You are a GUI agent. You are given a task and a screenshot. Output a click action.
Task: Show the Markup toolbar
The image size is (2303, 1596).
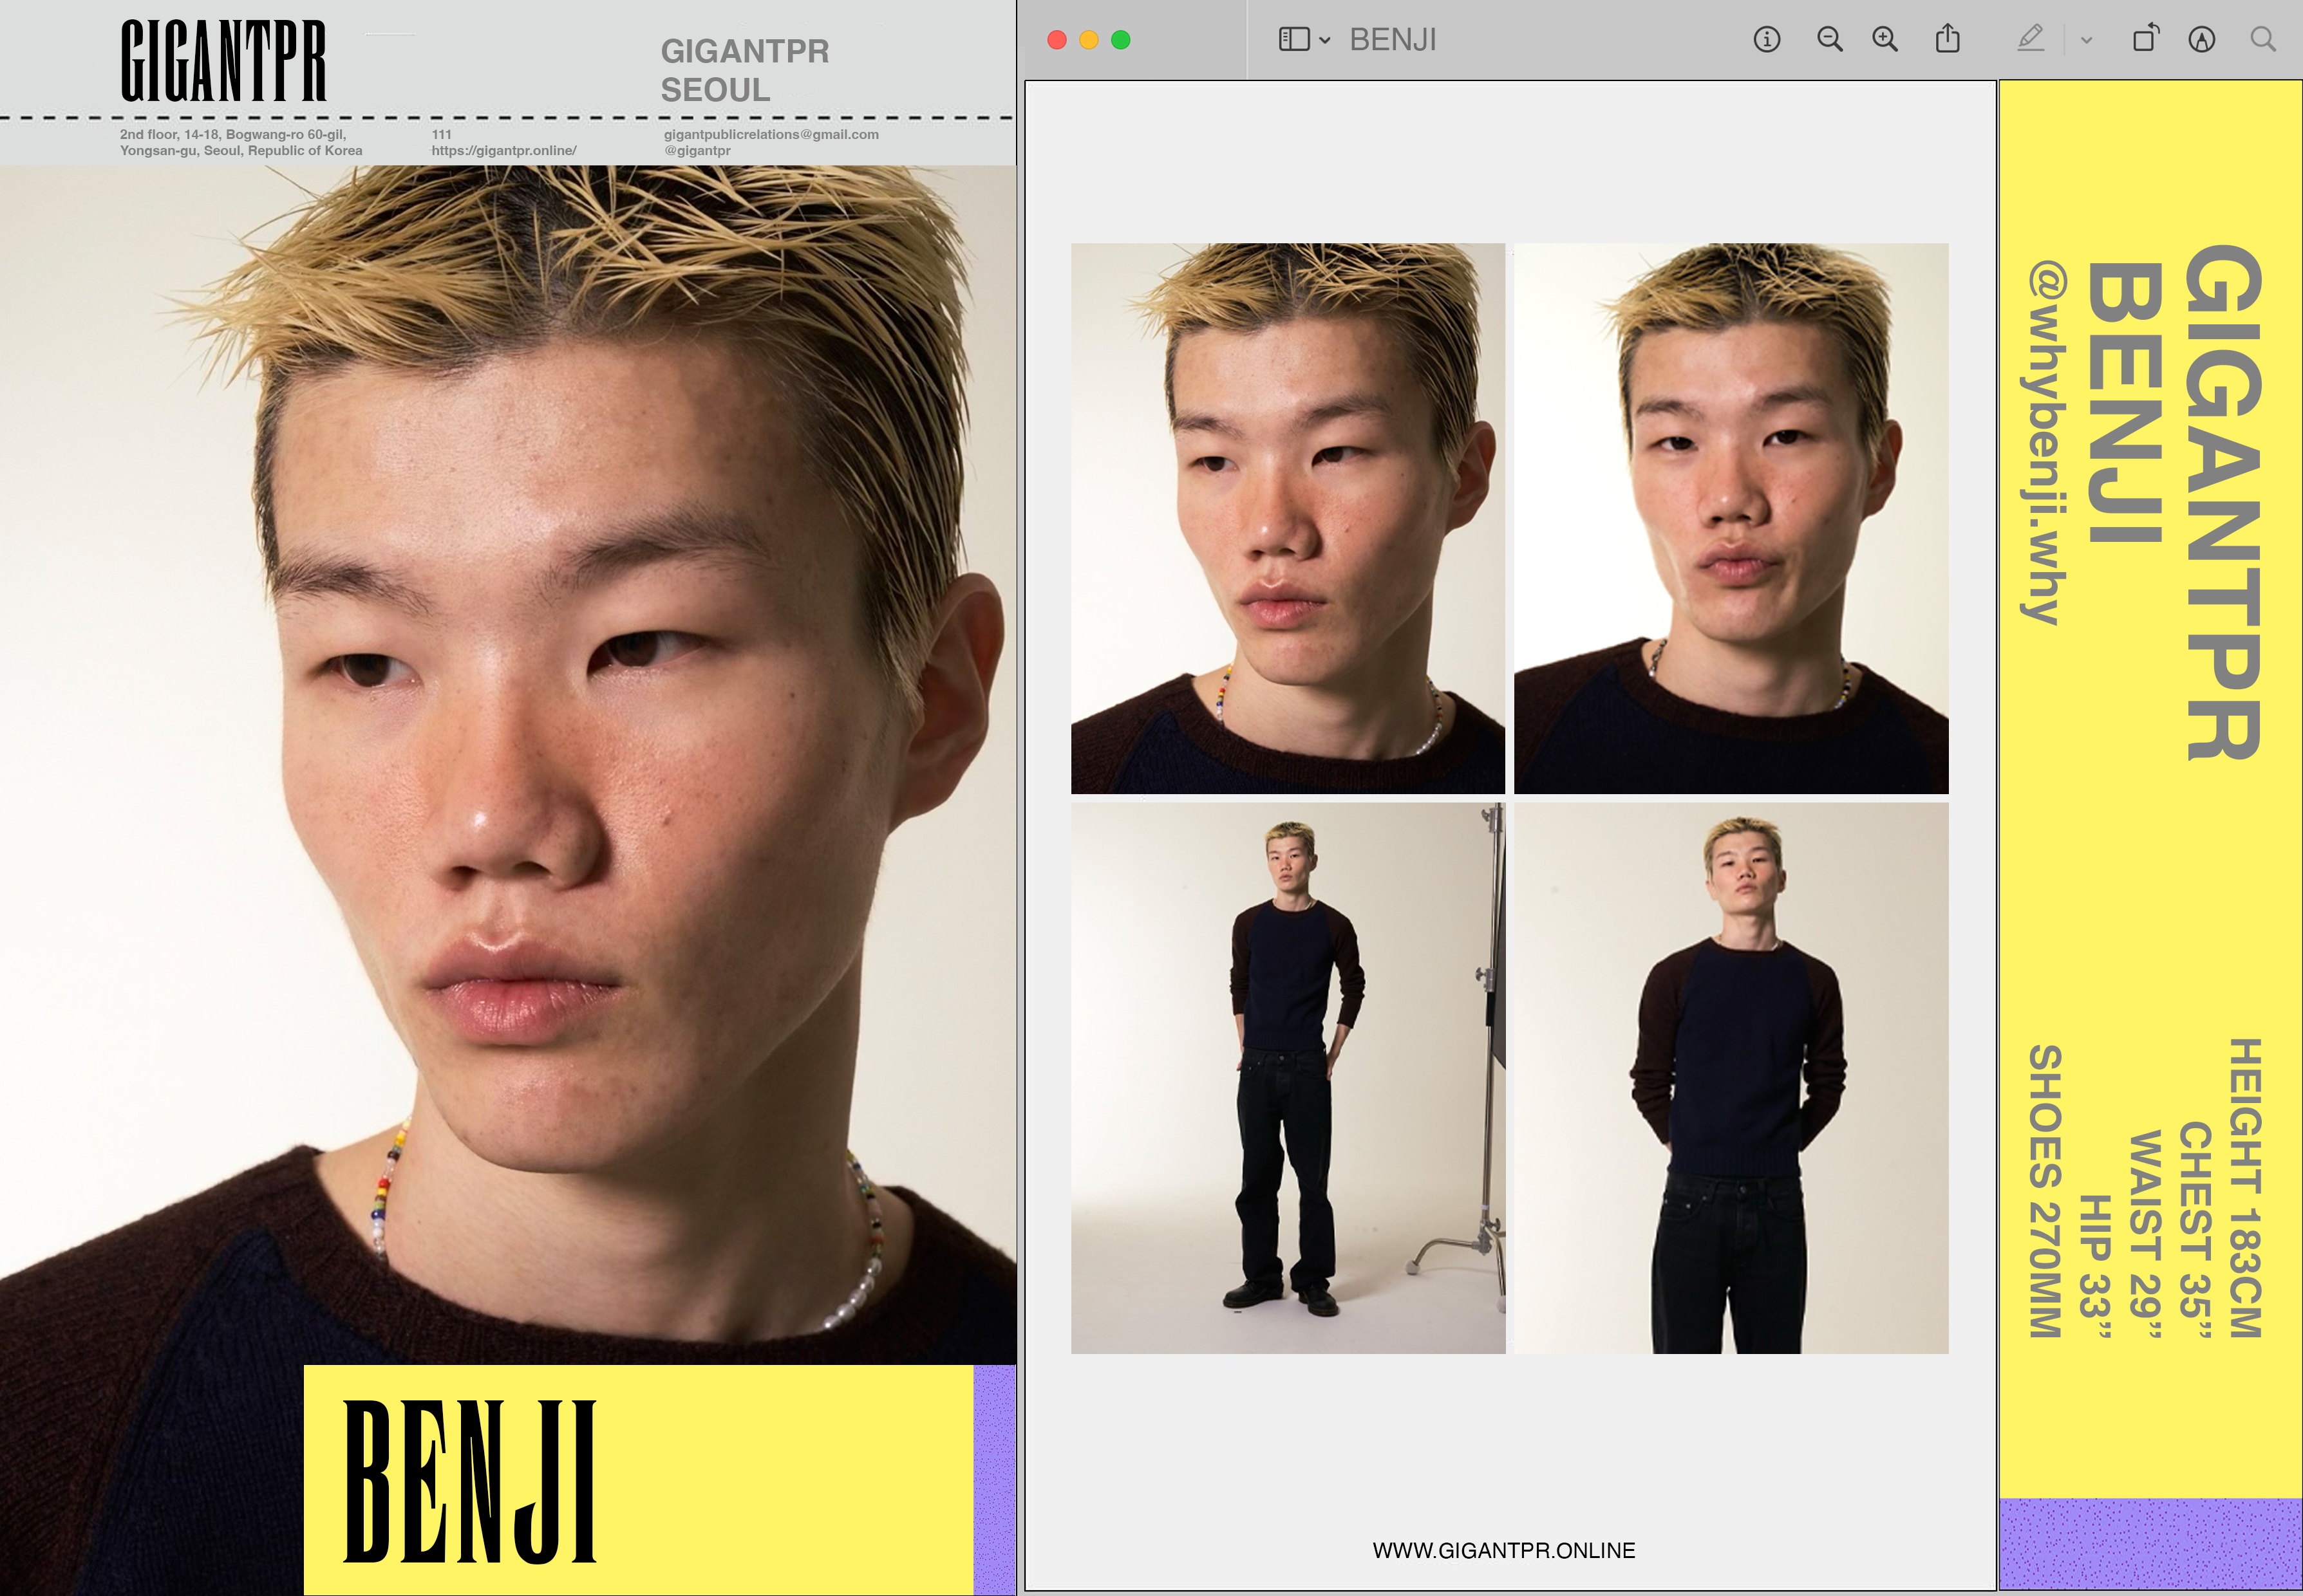coord(2201,40)
